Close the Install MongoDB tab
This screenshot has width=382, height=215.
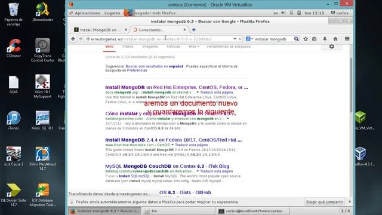tap(126, 30)
